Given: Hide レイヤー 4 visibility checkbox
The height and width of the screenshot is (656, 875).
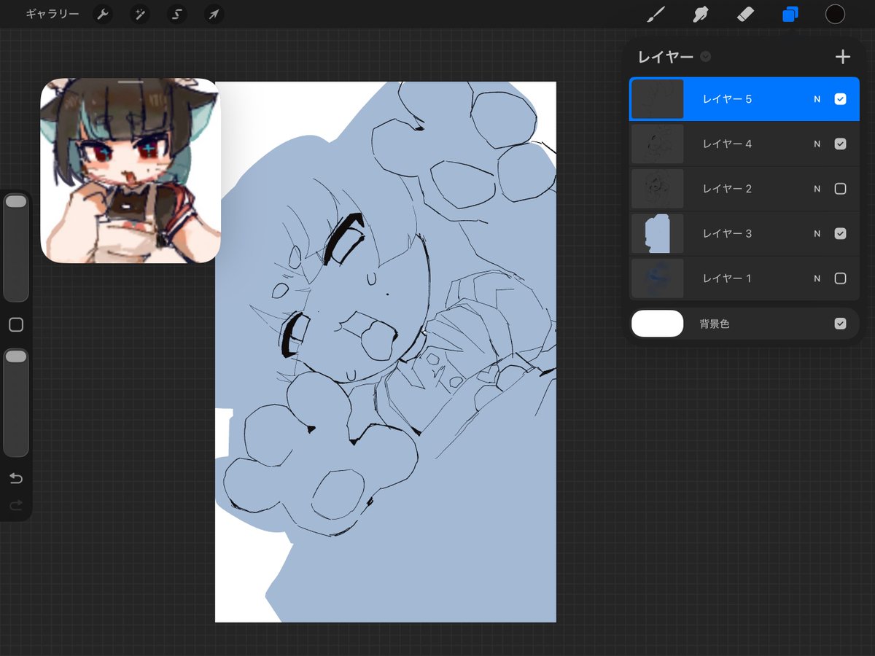Looking at the screenshot, I should point(840,144).
